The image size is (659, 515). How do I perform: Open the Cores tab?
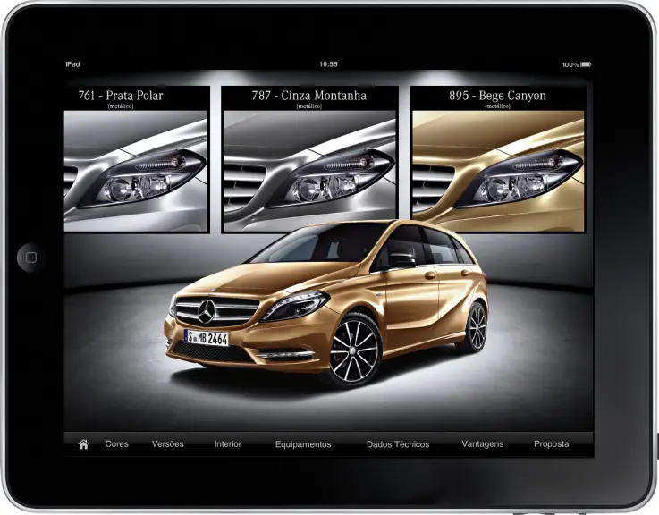pos(117,444)
